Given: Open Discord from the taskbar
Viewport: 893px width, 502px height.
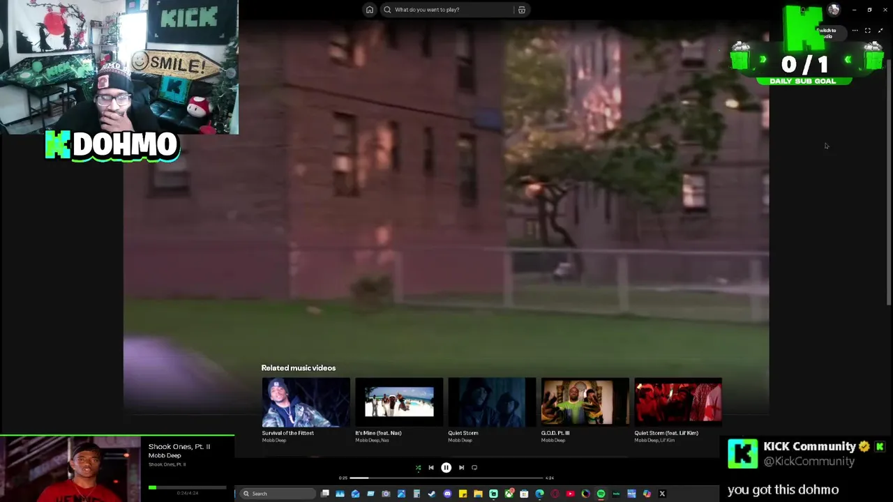Looking at the screenshot, I should click(x=447, y=494).
